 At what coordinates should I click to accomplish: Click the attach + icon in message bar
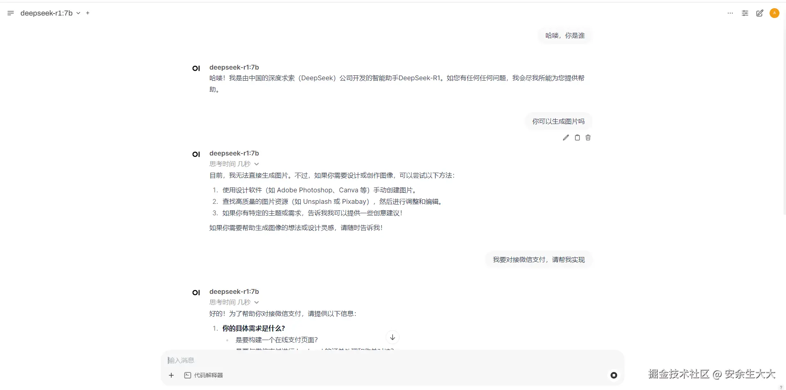pos(171,375)
